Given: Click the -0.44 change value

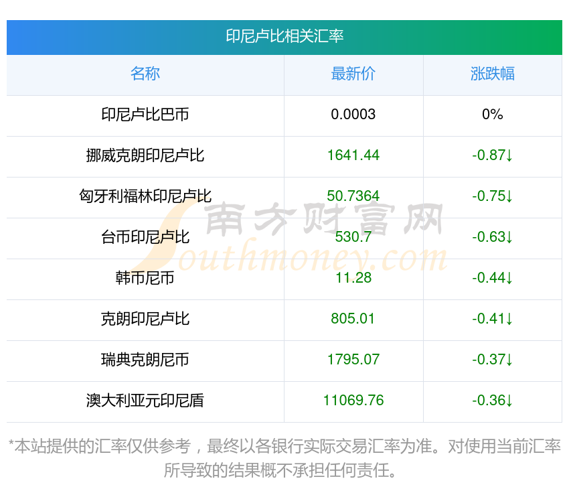Looking at the screenshot, I should (493, 278).
